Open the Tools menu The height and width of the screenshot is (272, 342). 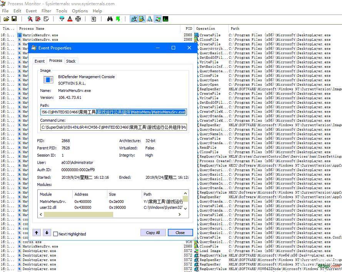click(62, 11)
